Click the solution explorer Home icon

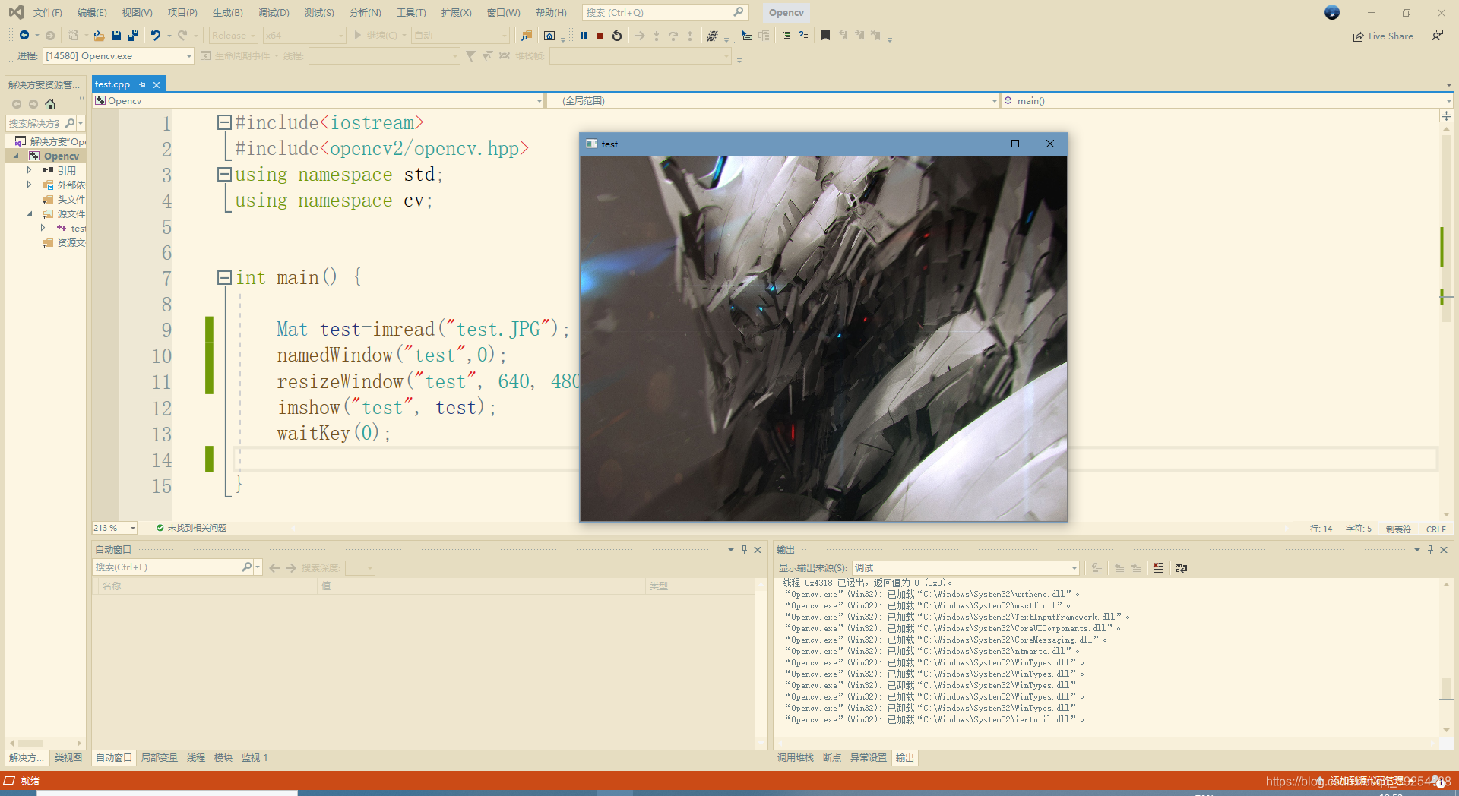point(50,104)
